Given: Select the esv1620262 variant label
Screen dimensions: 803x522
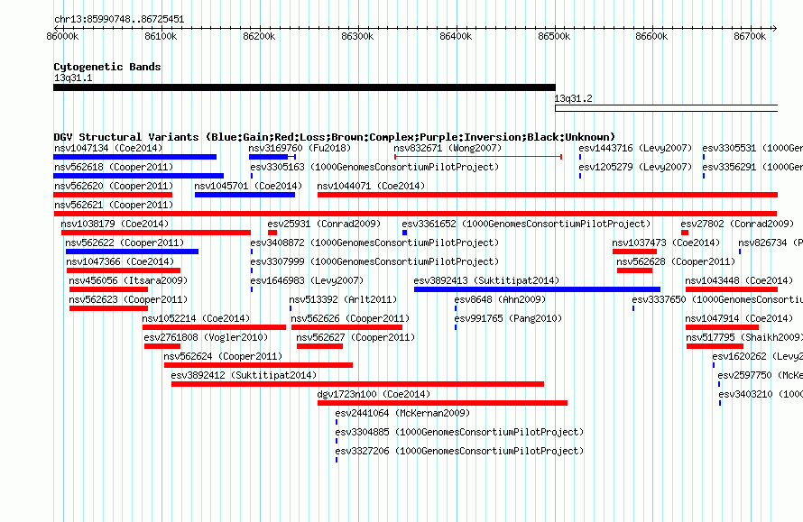Looking at the screenshot, I should [757, 356].
